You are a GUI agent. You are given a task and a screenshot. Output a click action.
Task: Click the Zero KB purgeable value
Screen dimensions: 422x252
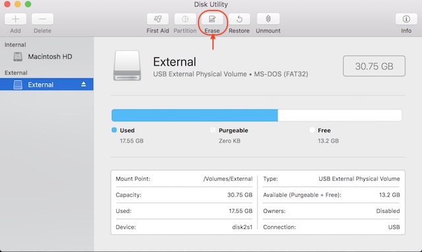click(x=229, y=141)
